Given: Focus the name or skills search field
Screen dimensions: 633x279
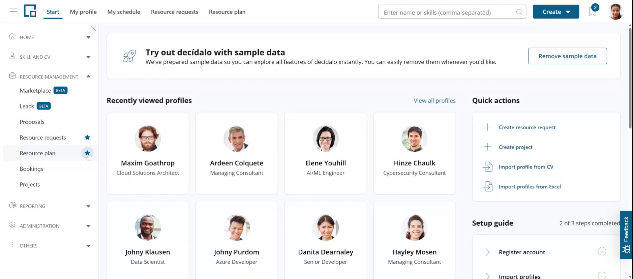Looking at the screenshot, I should pos(447,12).
